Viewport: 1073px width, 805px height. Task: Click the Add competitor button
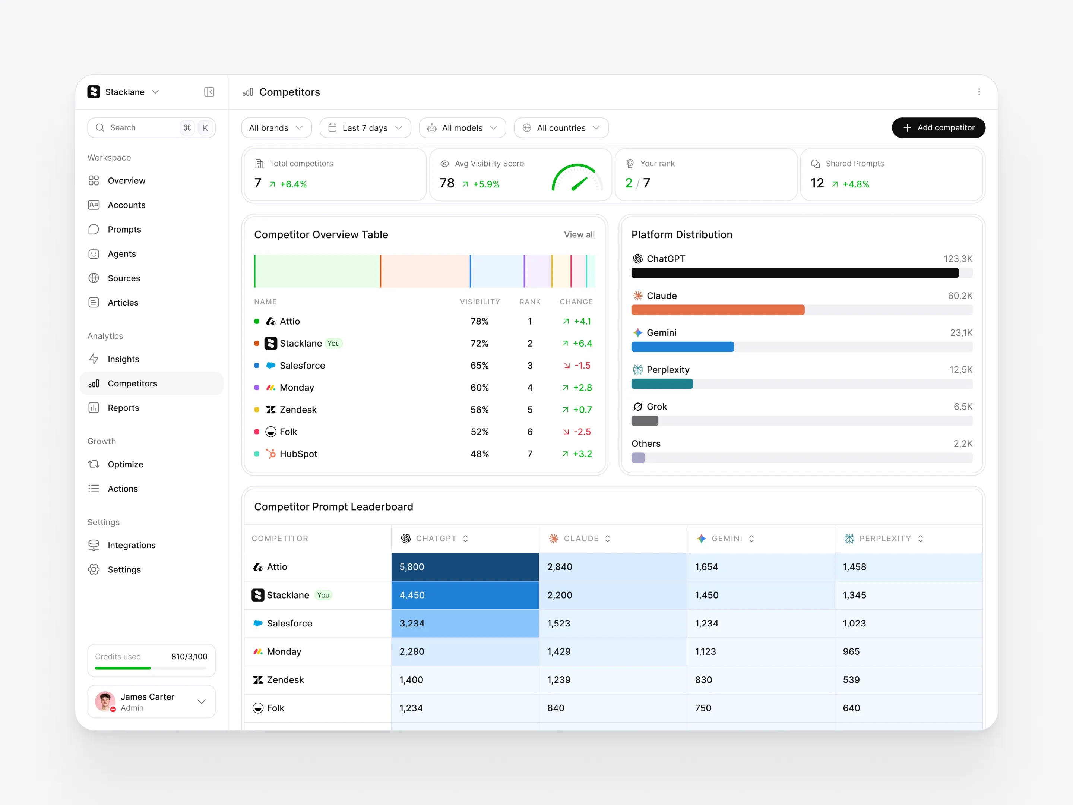click(x=938, y=127)
